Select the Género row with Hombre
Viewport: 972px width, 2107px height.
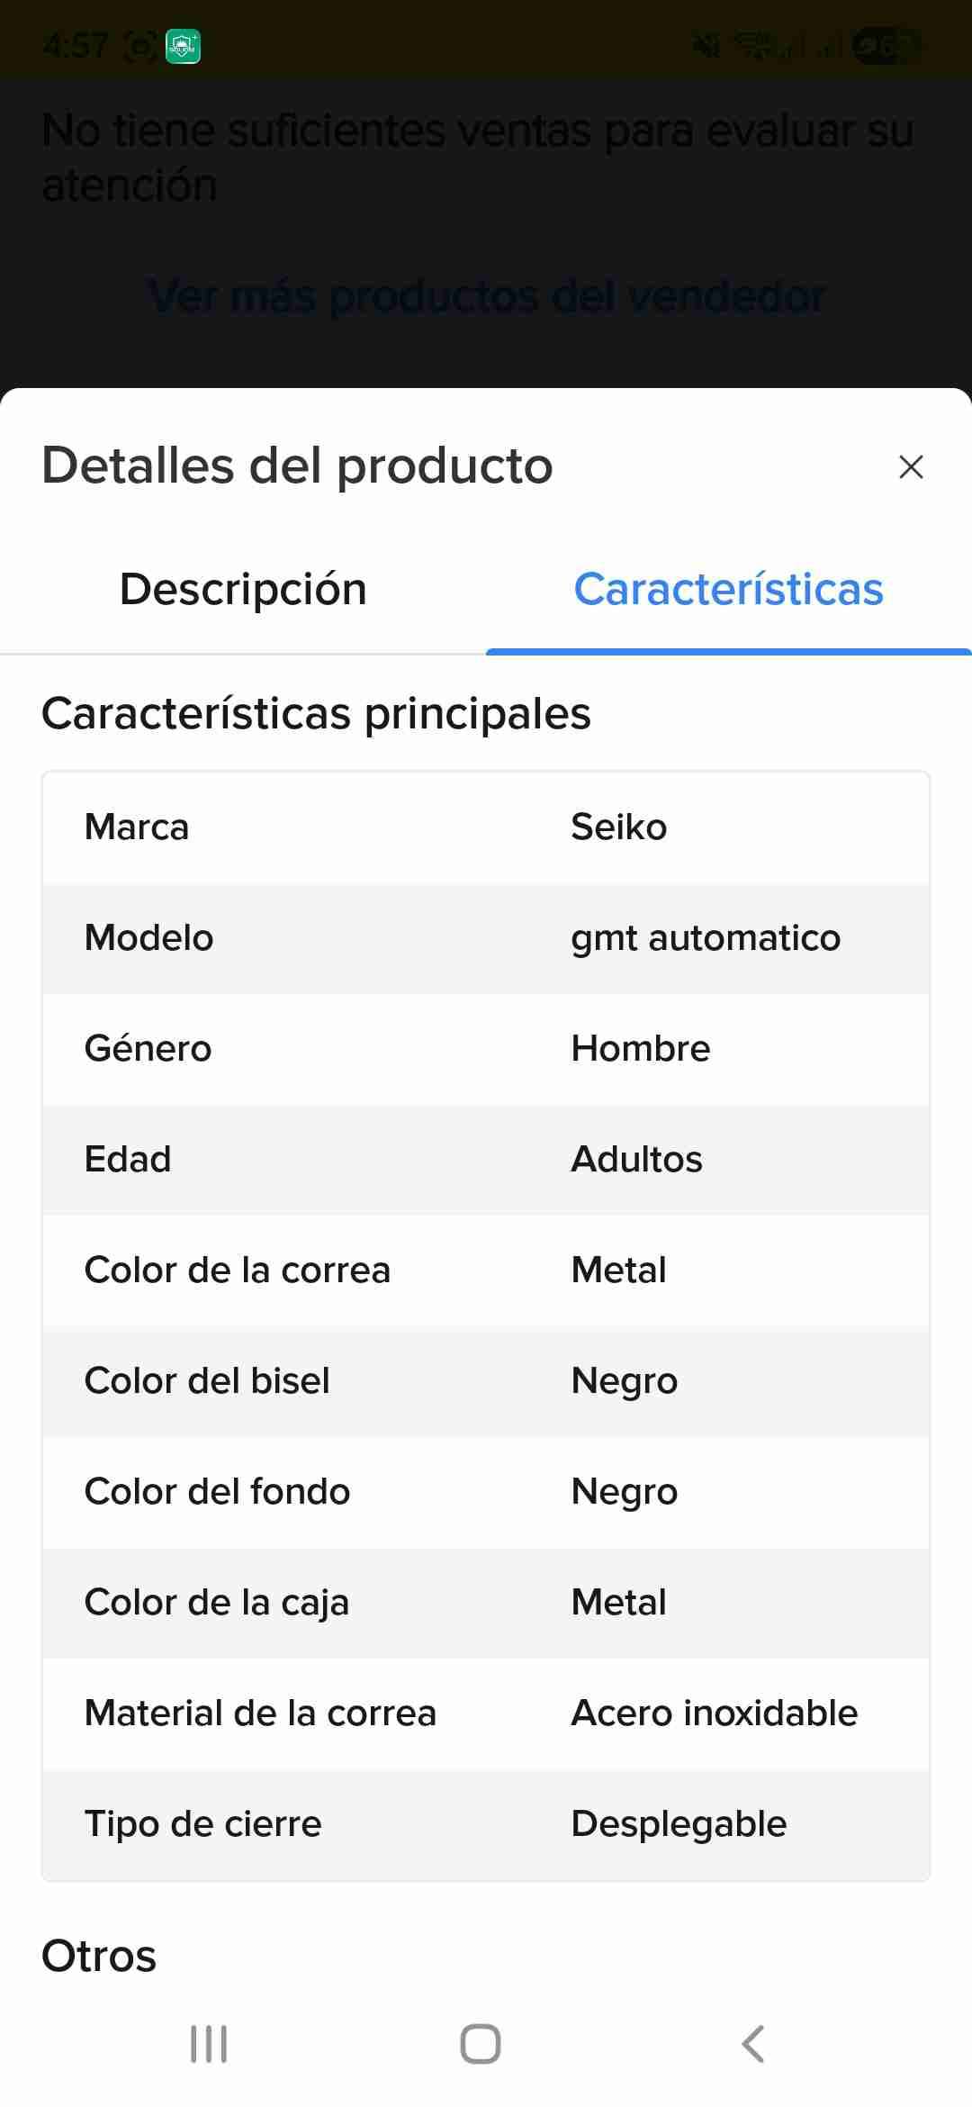[486, 1049]
